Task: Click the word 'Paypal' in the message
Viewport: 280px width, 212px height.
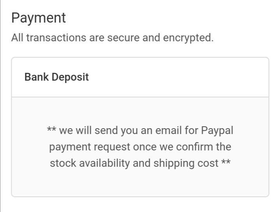Action: pos(217,130)
